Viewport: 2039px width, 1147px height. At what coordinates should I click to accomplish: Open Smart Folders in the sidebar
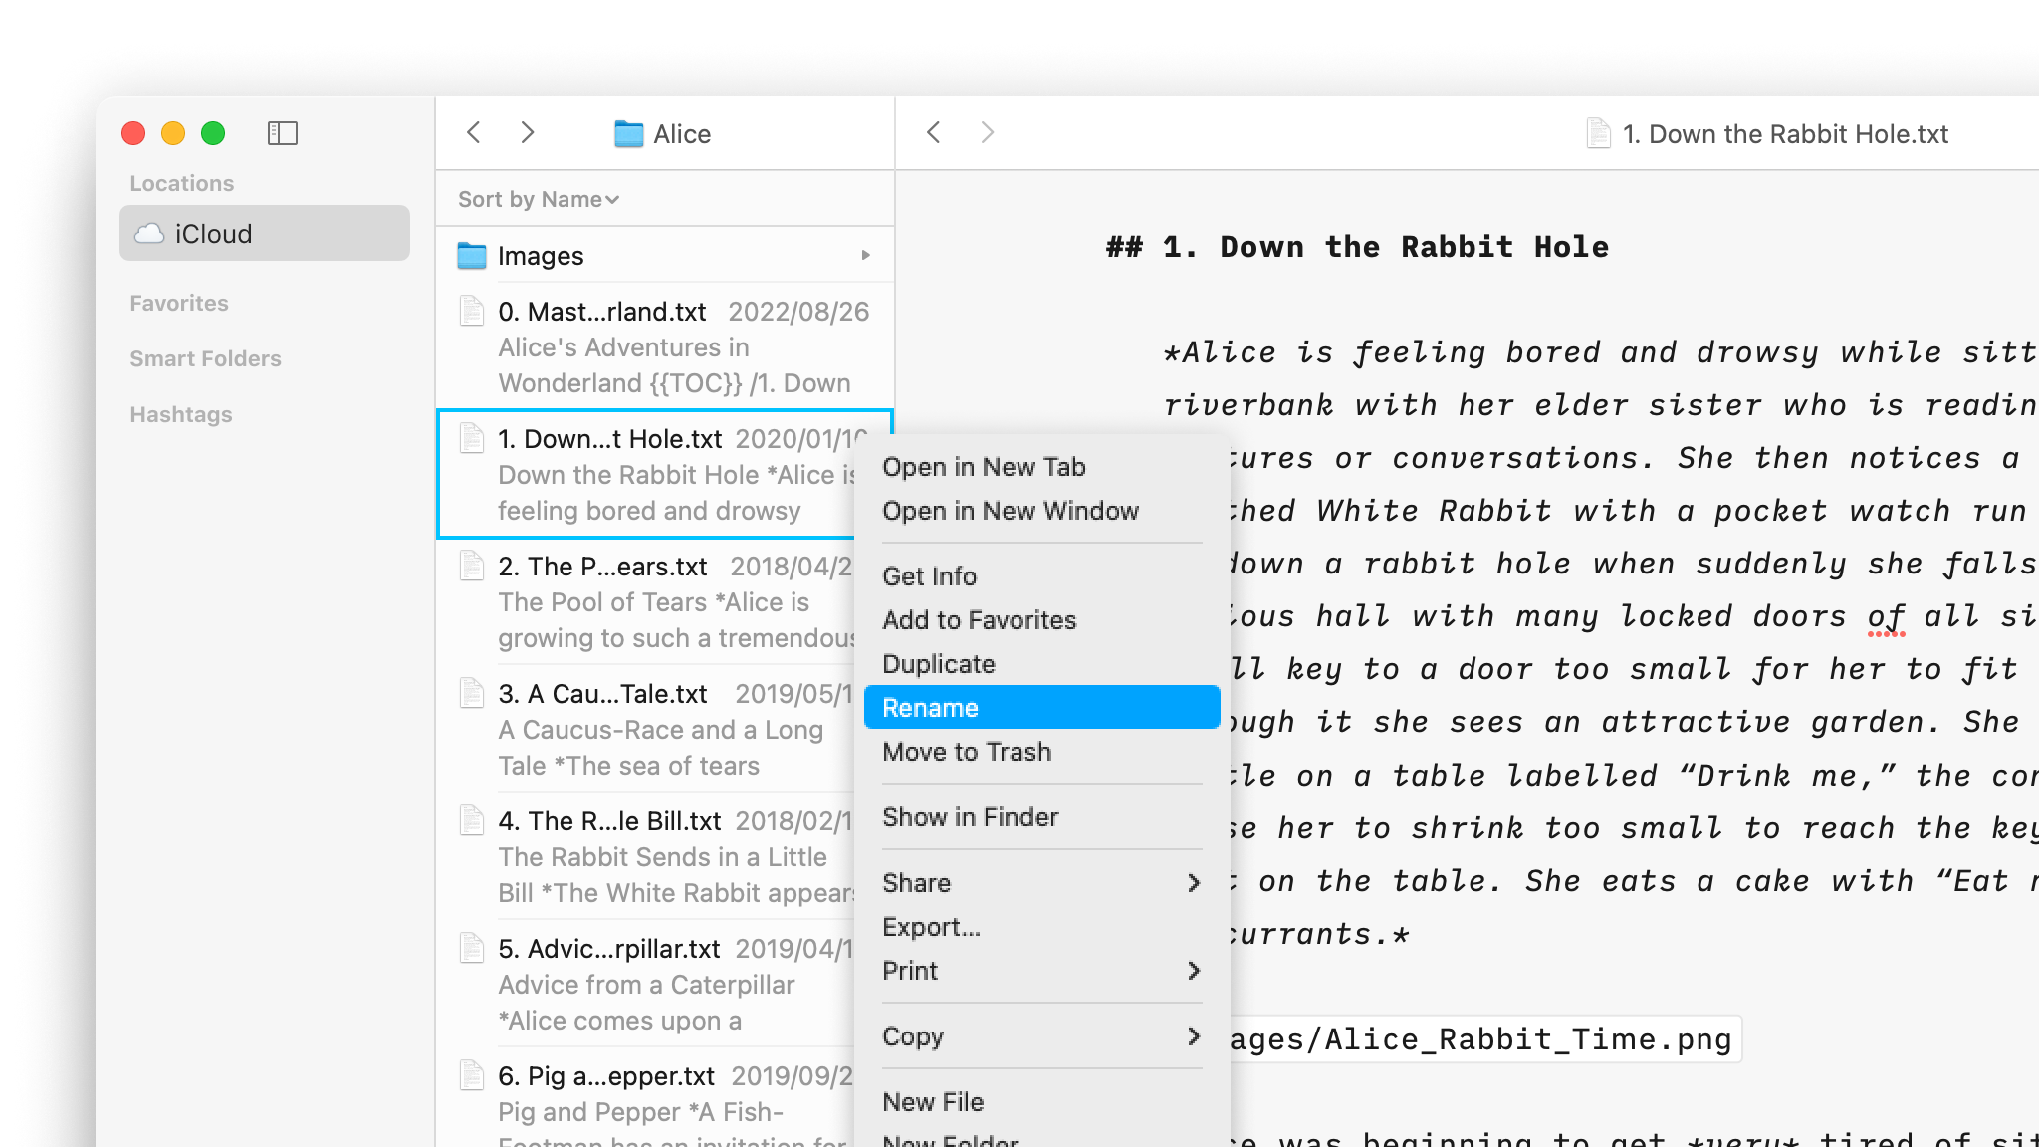click(x=205, y=358)
